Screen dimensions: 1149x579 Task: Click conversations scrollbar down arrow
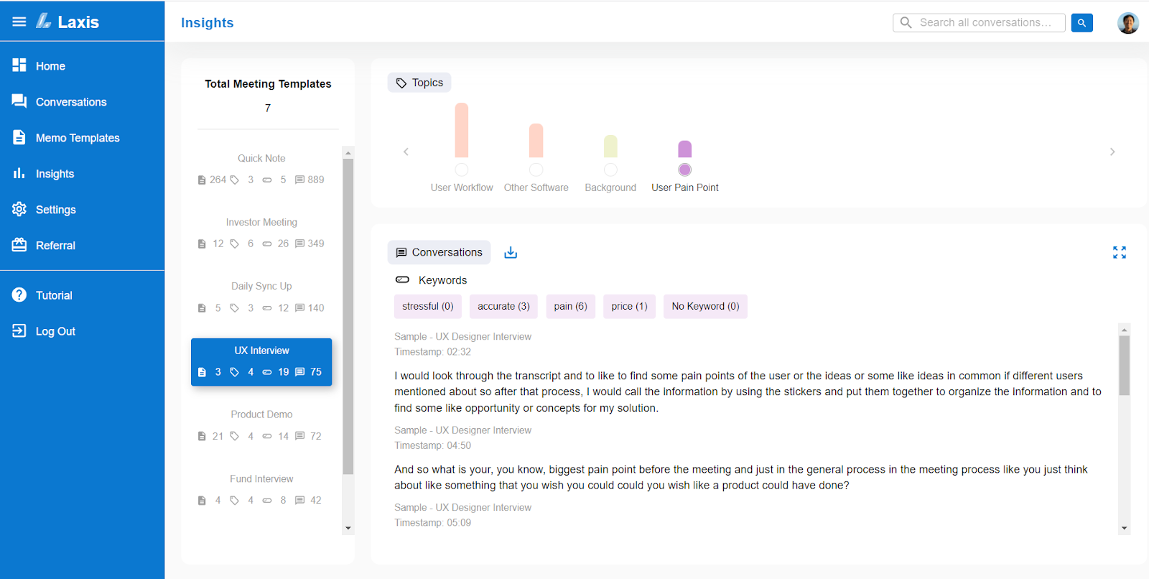pyautogui.click(x=1124, y=528)
